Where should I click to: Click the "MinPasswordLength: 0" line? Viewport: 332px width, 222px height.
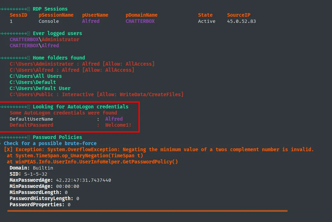(x=39, y=192)
